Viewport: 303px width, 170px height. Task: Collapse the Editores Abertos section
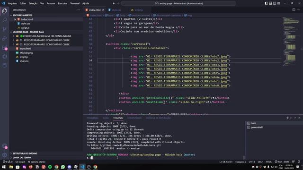coord(22,15)
